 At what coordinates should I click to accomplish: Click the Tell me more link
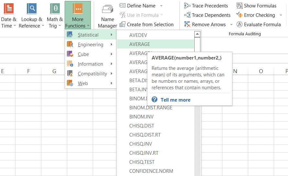coord(175,100)
